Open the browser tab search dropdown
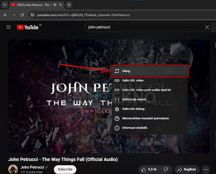The width and height of the screenshot is (216, 174). tap(5, 5)
